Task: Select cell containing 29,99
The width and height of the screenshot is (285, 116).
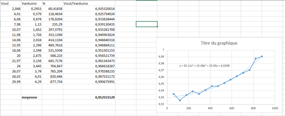Action: point(10,82)
